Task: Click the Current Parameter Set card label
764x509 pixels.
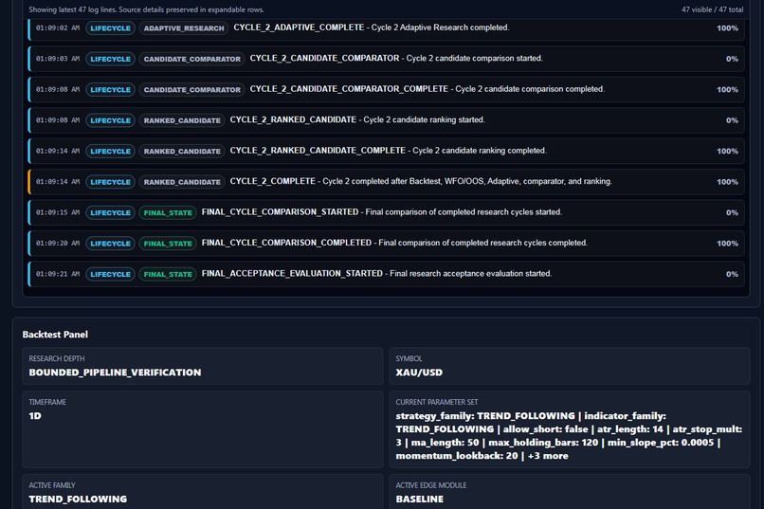Action: point(437,402)
